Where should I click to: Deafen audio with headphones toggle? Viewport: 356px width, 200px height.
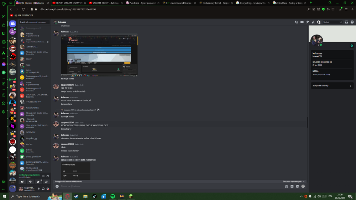(x=43, y=189)
